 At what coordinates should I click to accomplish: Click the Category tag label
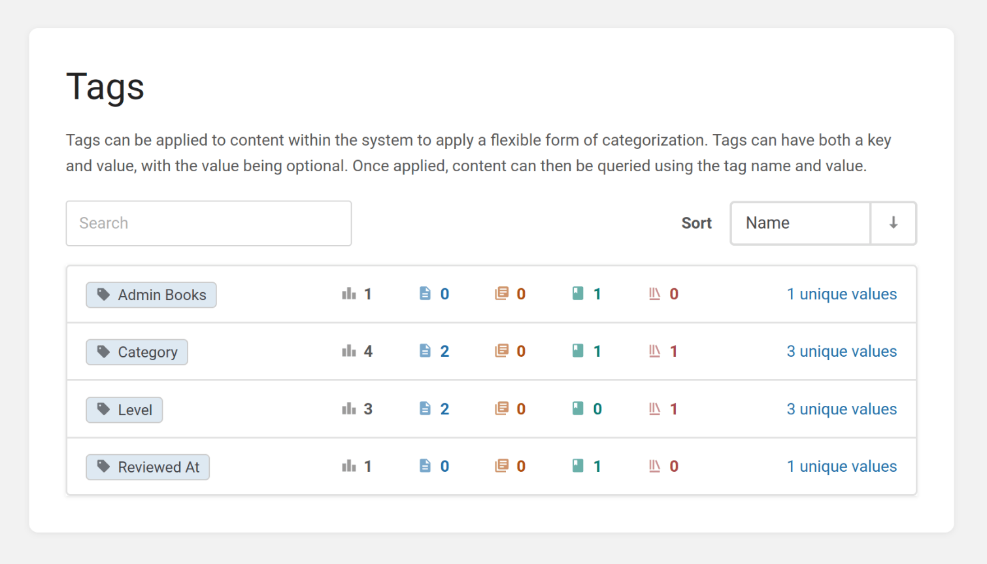(137, 352)
